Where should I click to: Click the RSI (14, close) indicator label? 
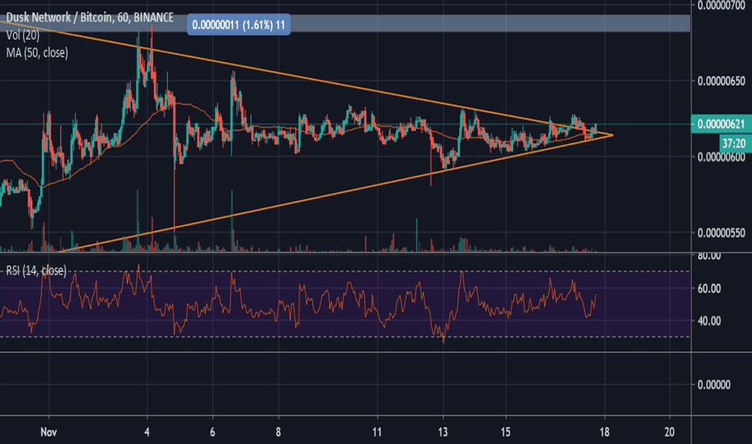pos(36,270)
